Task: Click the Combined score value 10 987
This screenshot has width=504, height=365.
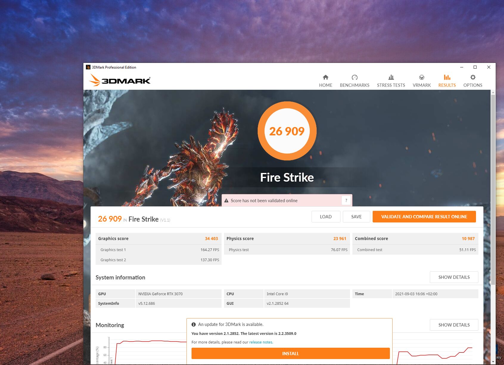Action: (468, 239)
